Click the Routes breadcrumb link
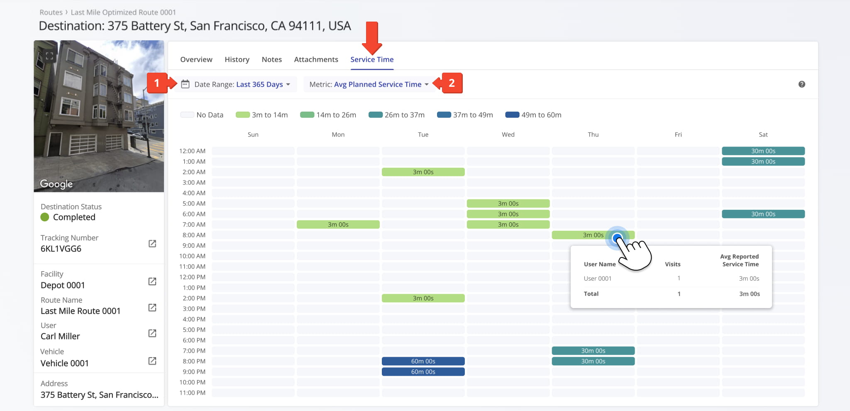 (51, 12)
